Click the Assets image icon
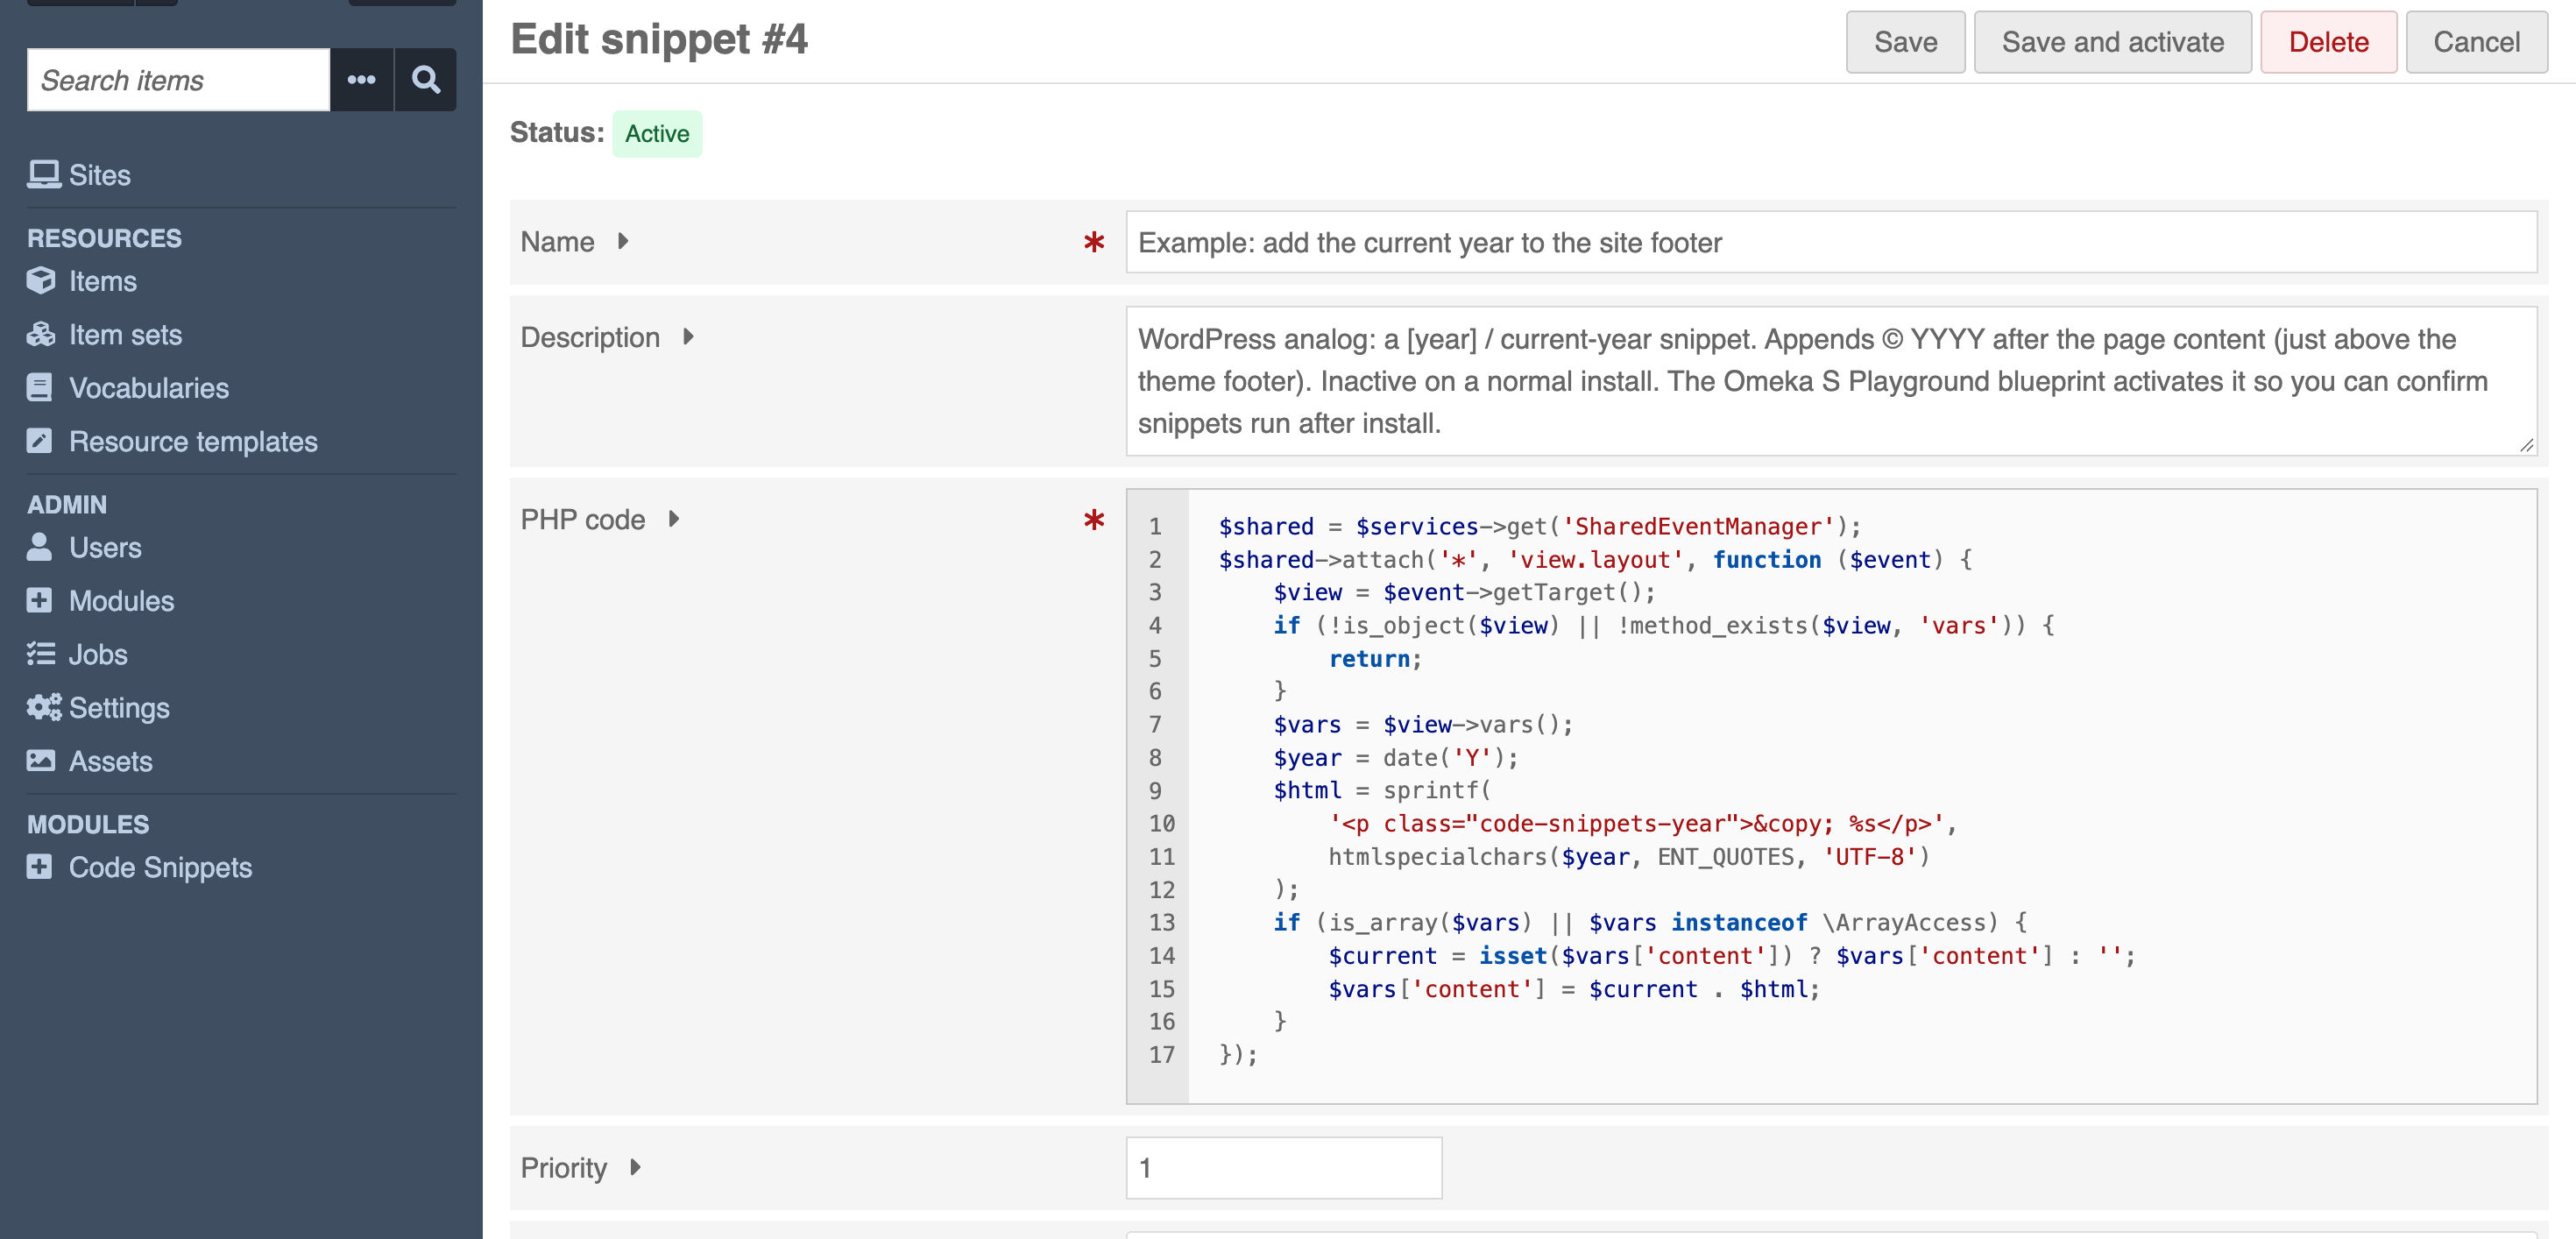 click(41, 760)
